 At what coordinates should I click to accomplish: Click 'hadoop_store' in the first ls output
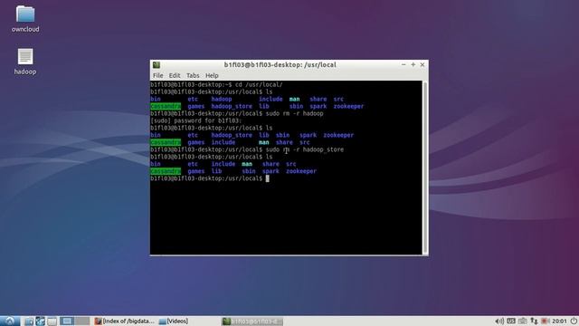232,107
